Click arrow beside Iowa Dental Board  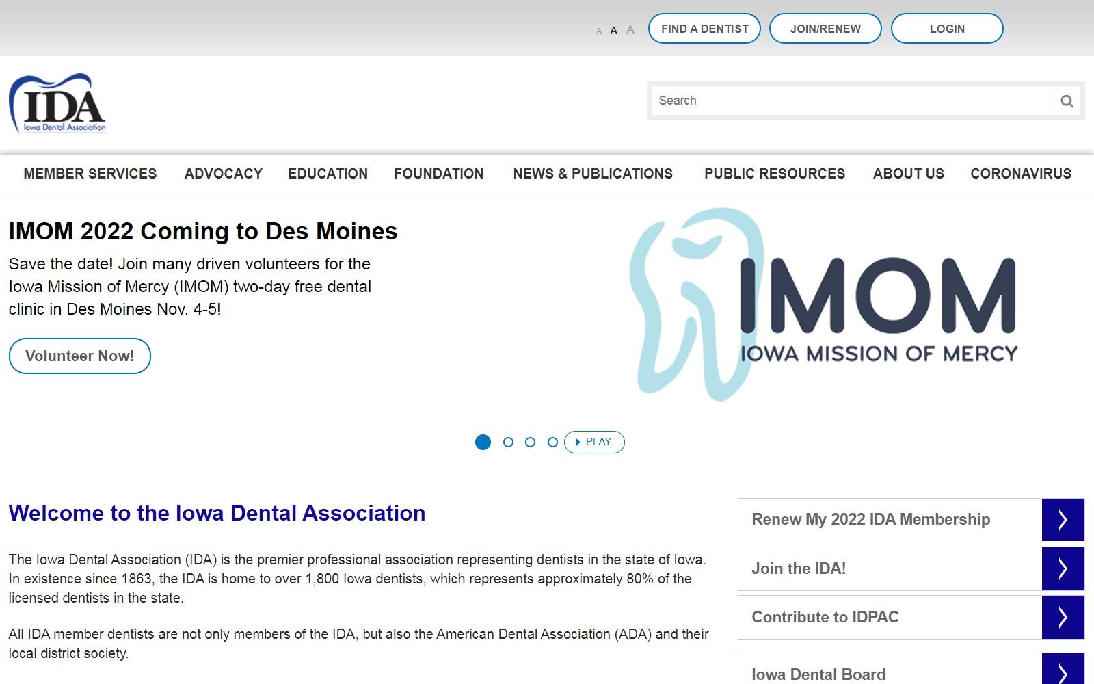coord(1063,670)
